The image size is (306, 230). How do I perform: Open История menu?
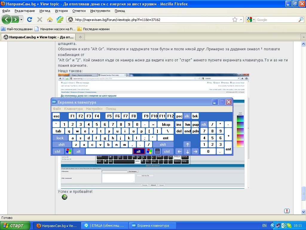point(61,11)
